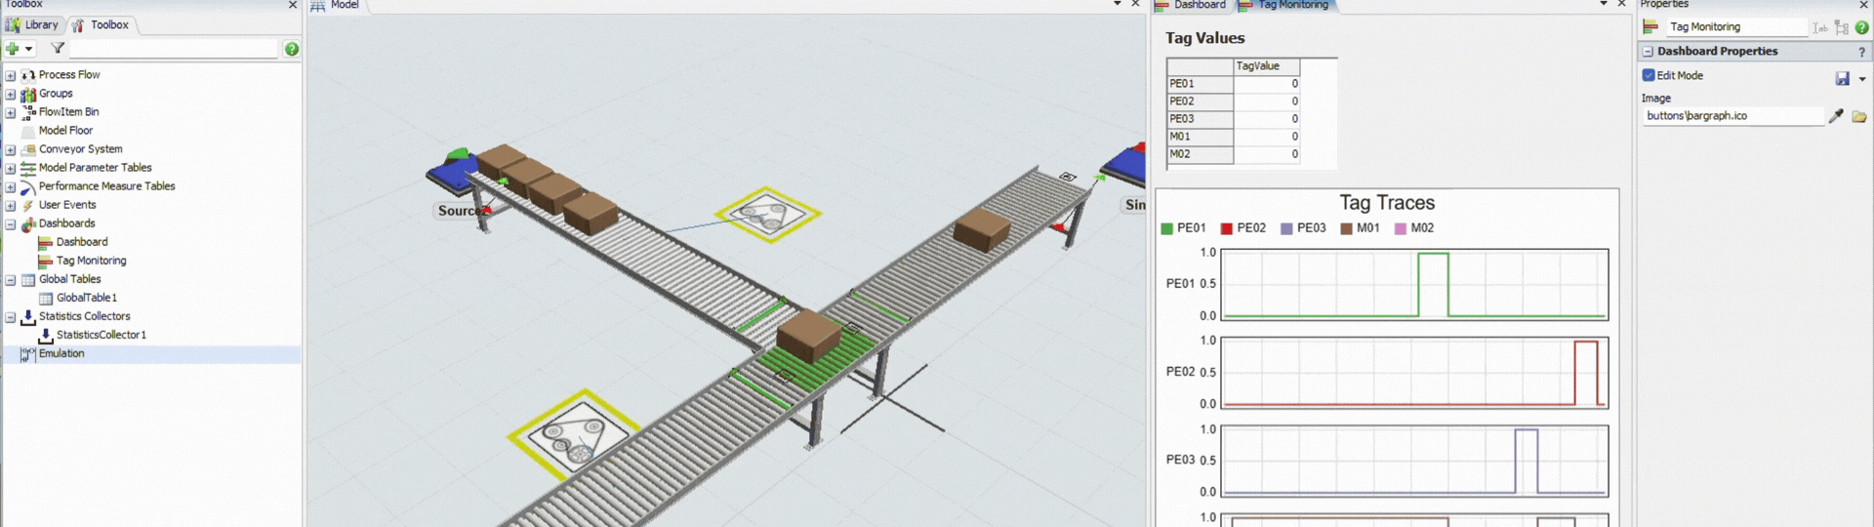Click the green plus add button in Toolbox
Viewport: 1874px width, 527px height.
click(x=12, y=49)
